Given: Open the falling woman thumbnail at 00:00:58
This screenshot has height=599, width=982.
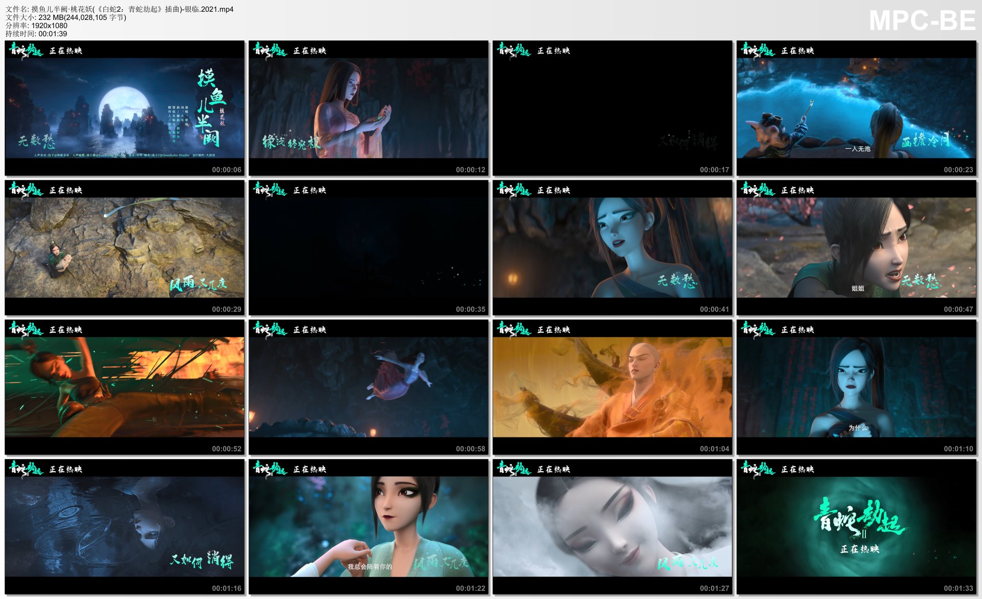Looking at the screenshot, I should (368, 387).
